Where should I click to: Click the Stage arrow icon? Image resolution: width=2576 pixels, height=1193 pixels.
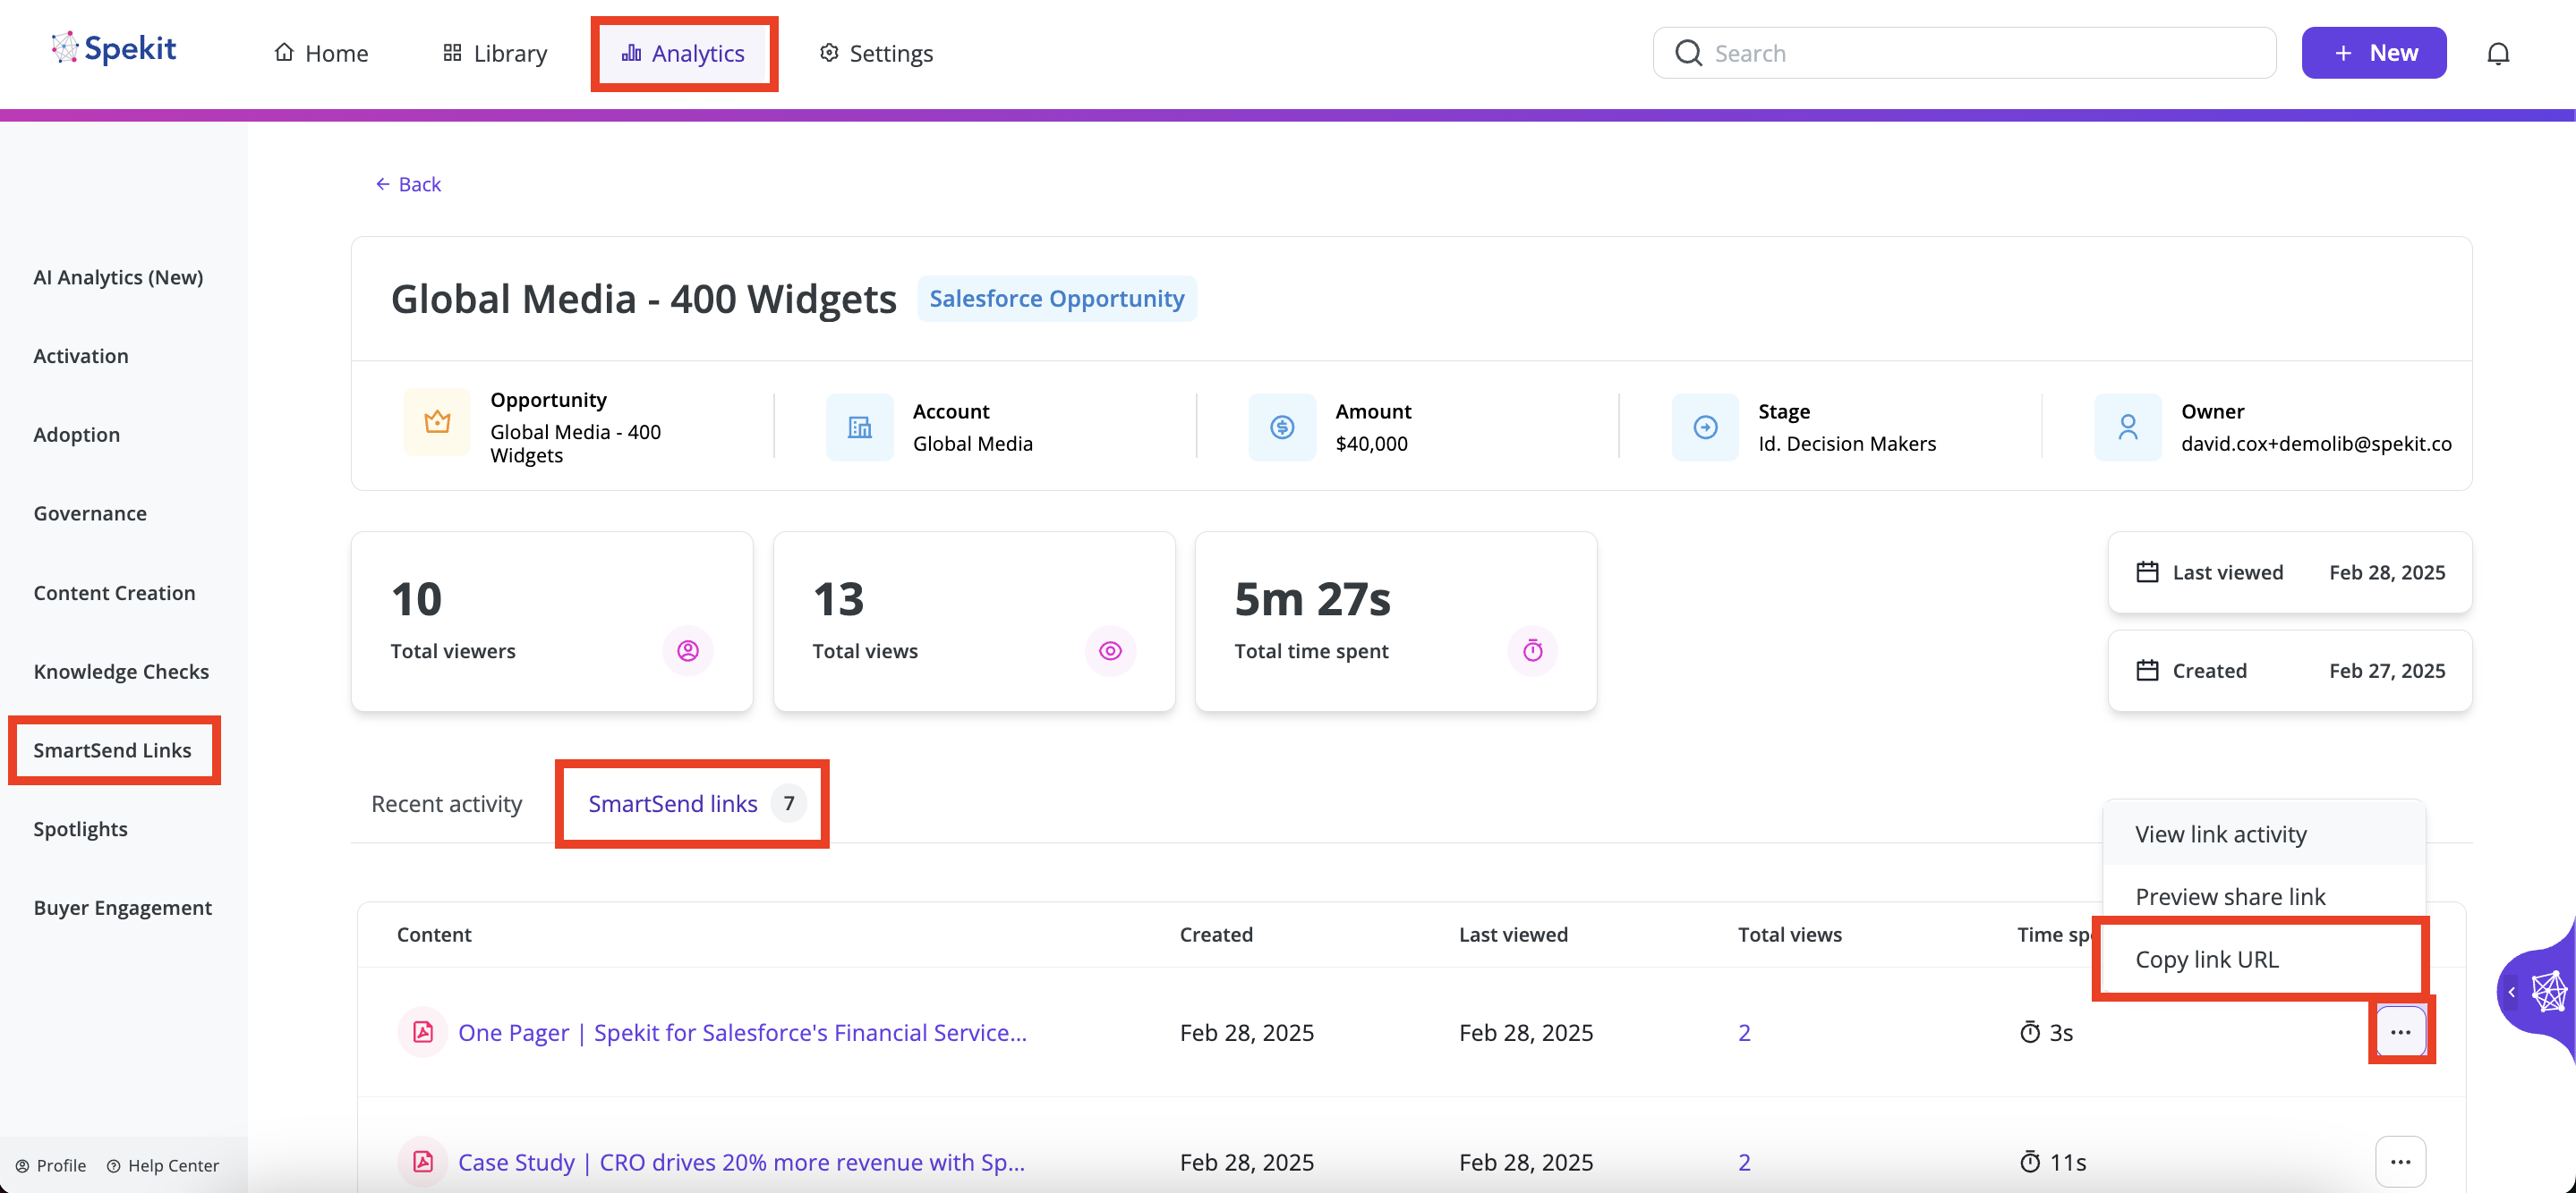point(1705,427)
